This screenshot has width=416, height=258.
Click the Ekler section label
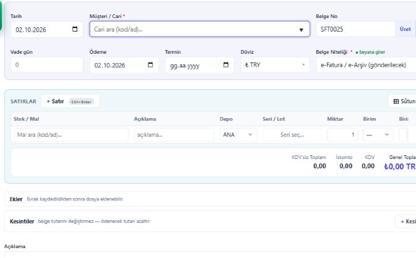click(16, 199)
